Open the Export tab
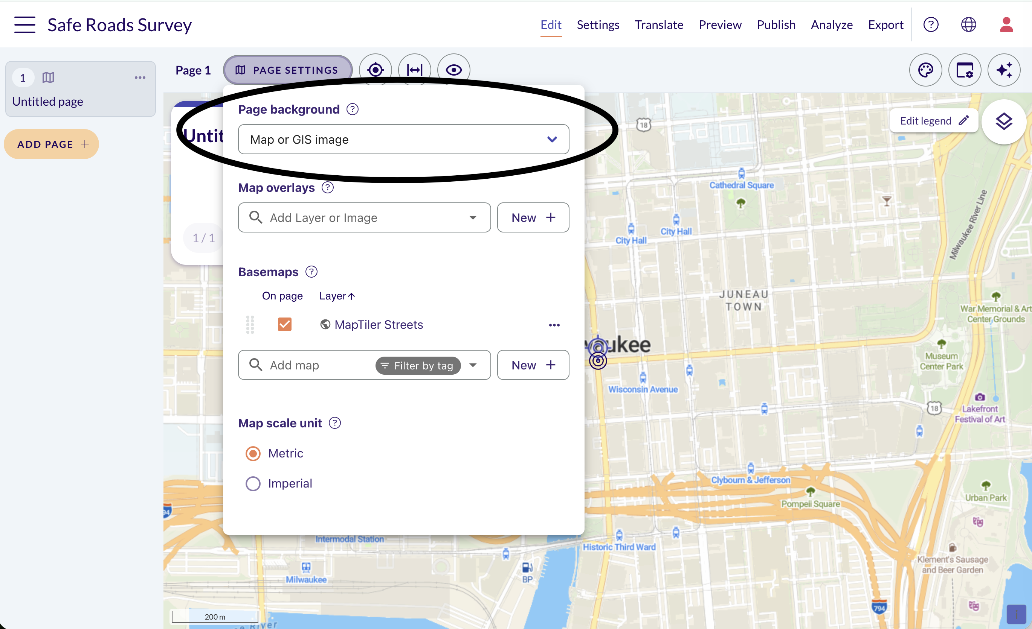Screen dimensions: 1032x629 point(885,25)
